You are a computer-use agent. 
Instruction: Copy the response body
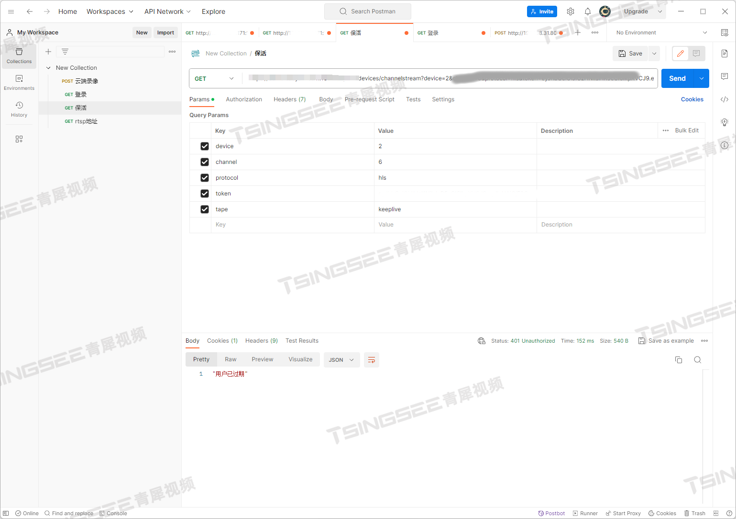tap(679, 360)
